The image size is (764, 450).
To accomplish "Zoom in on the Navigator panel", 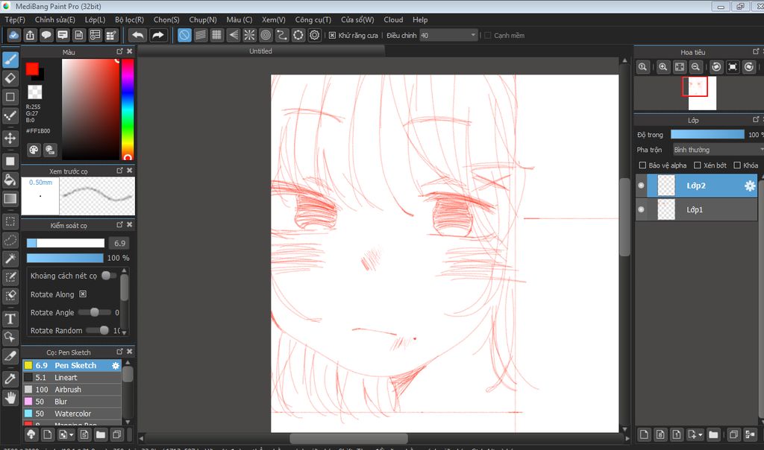I will coord(663,67).
